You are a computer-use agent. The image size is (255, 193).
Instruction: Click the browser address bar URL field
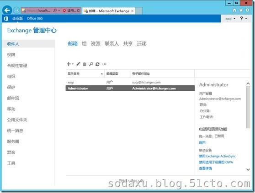tap(39, 10)
